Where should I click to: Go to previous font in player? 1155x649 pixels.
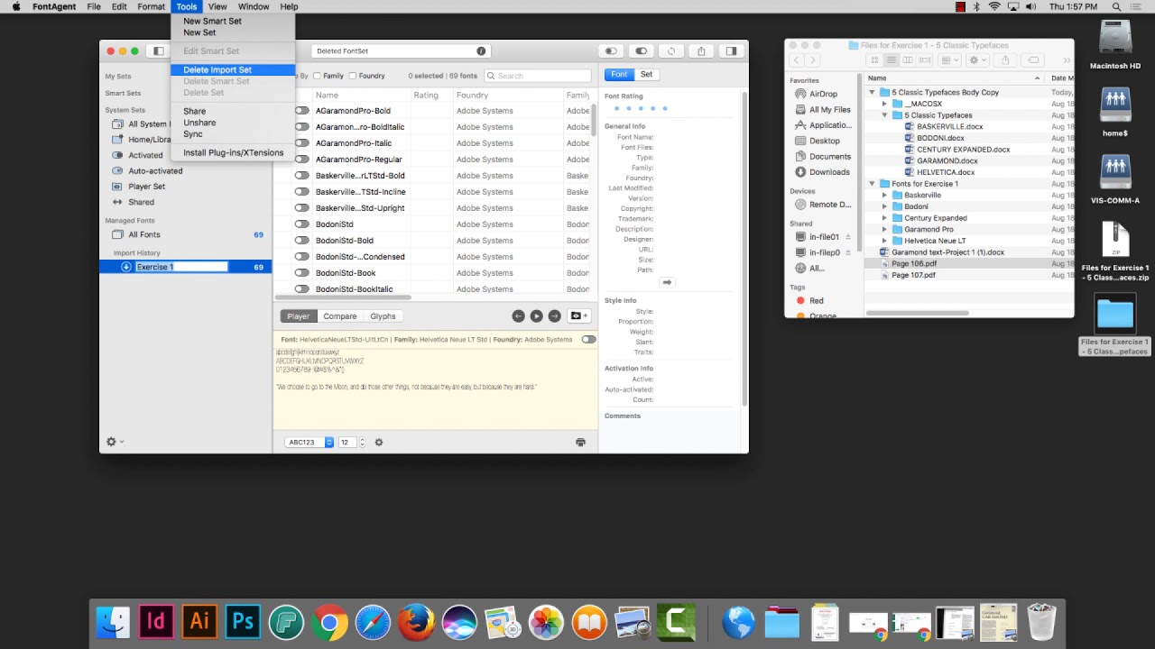point(518,316)
